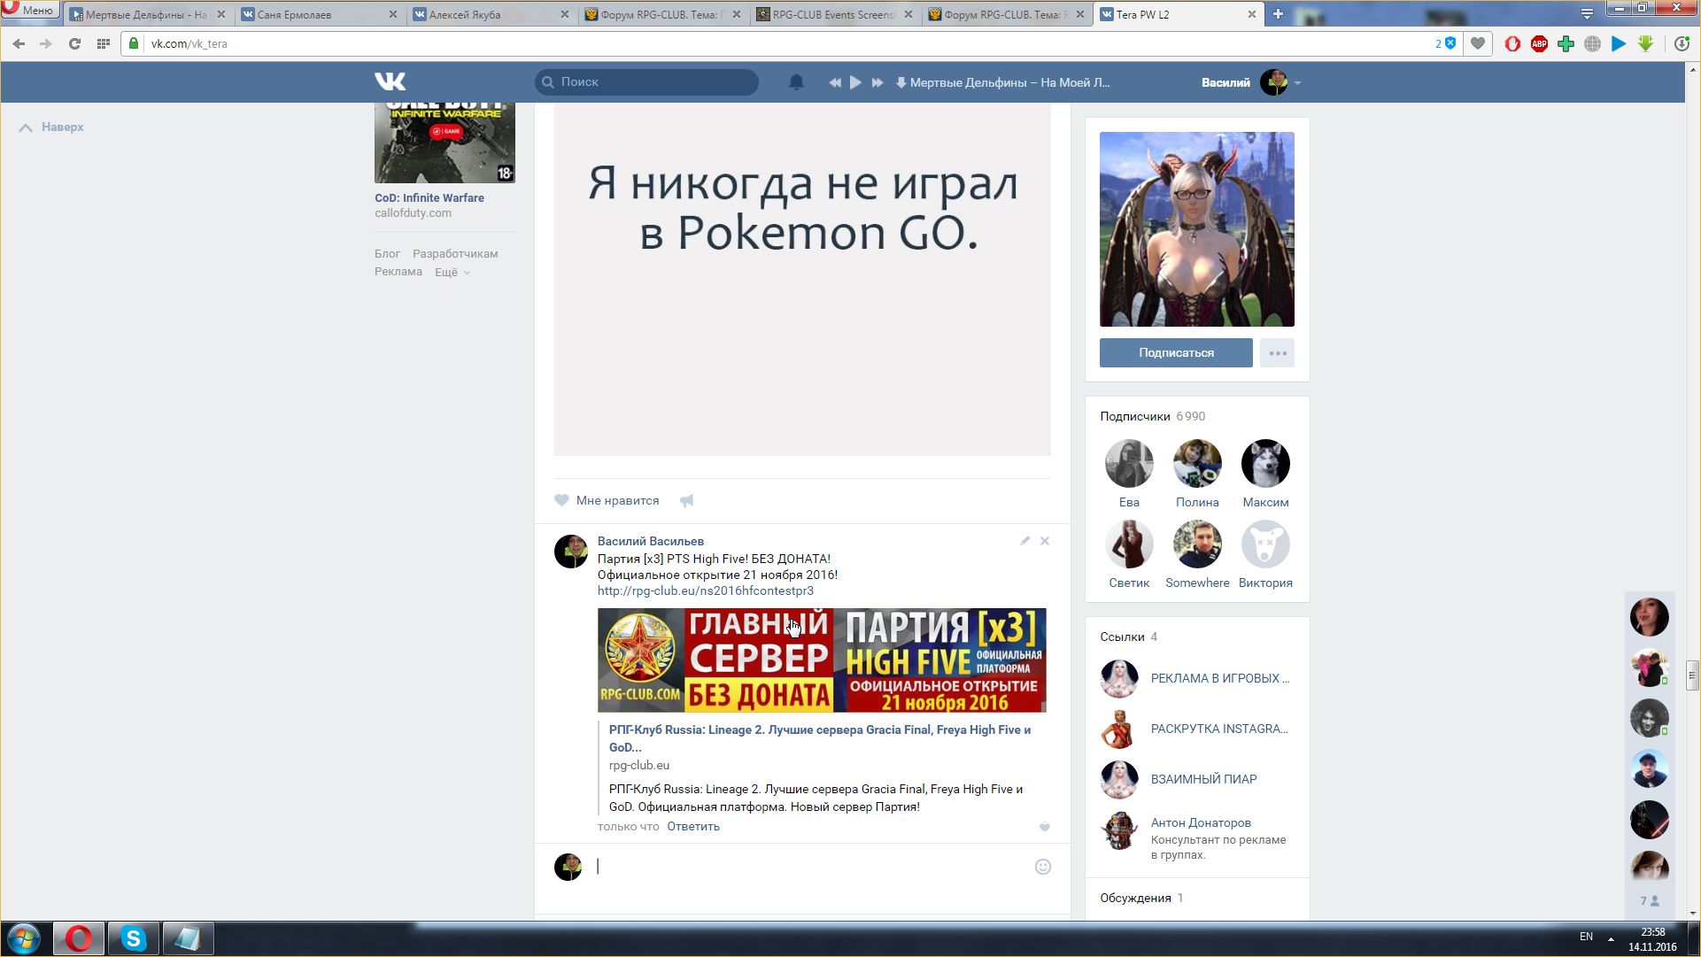Open the three-dots group actions menu

[1277, 352]
